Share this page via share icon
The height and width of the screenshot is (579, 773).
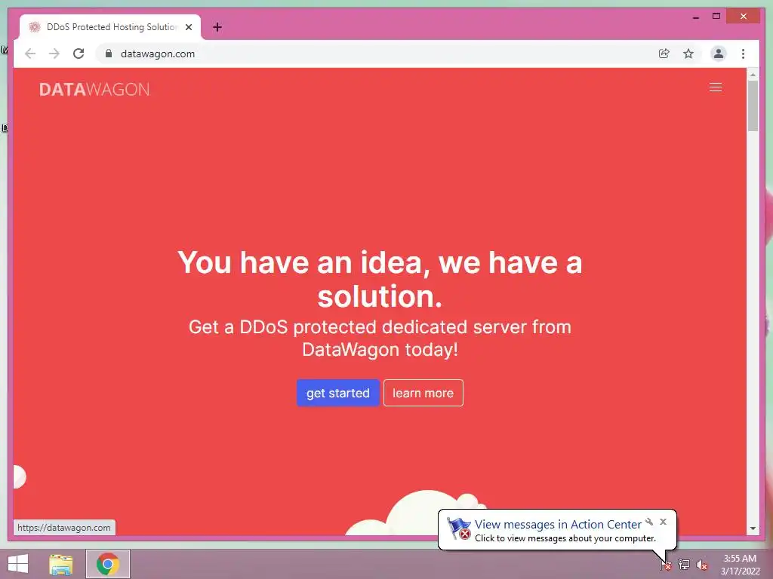(x=664, y=54)
